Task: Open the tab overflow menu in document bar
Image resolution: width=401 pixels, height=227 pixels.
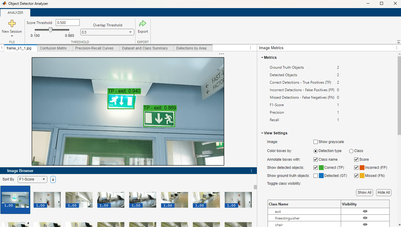Action: click(x=251, y=48)
